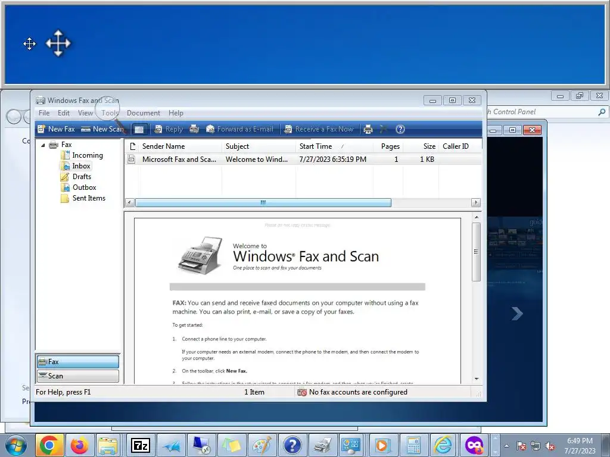Open the View menu

[x=85, y=113]
